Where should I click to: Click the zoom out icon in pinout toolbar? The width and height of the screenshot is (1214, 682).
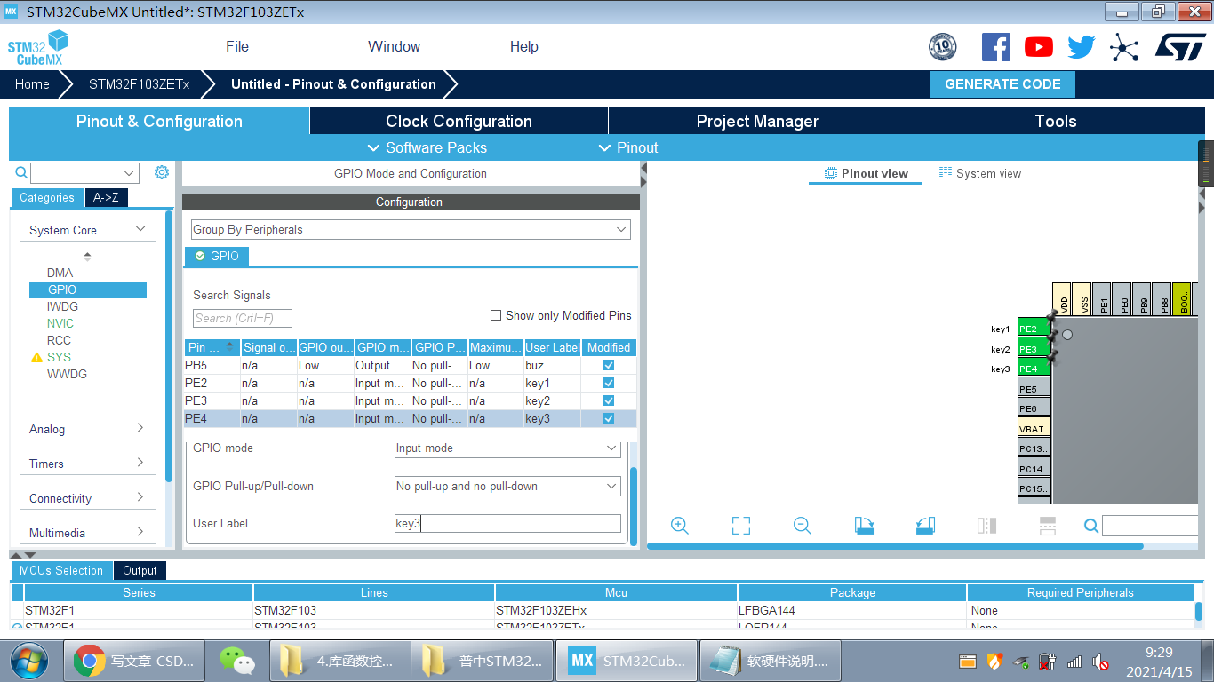(802, 525)
